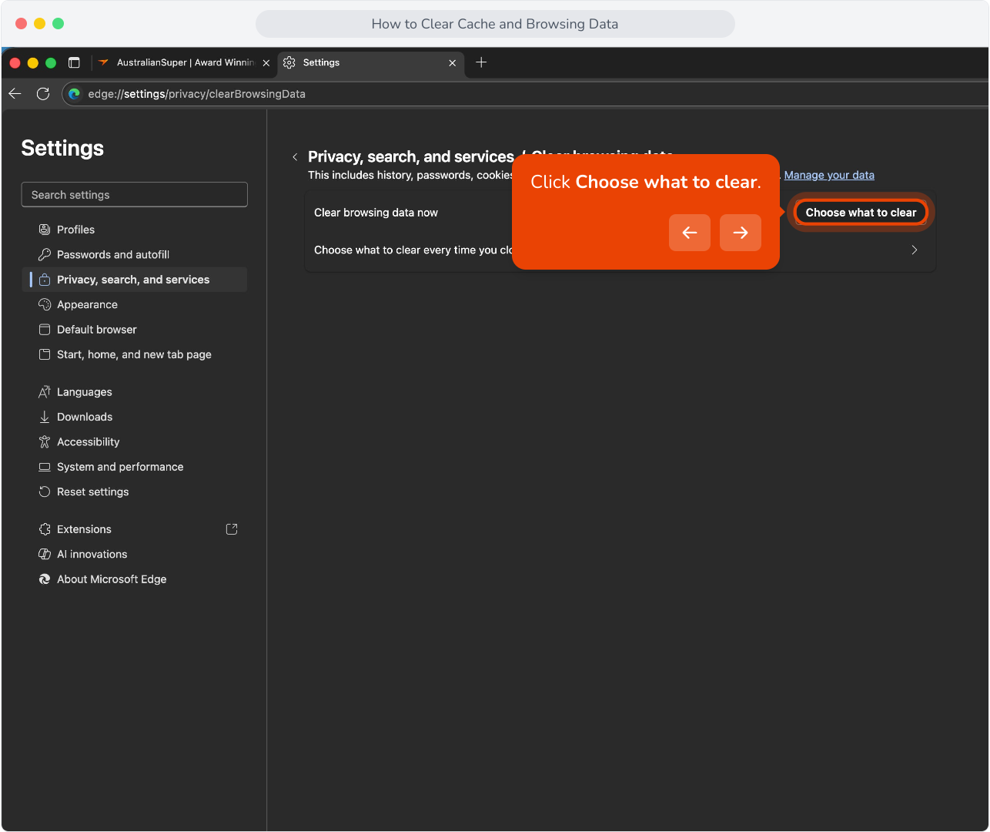Go back via Privacy breadcrumb chevron

pyautogui.click(x=295, y=157)
